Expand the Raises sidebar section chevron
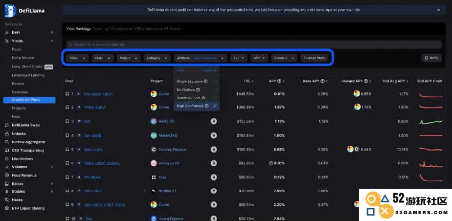Viewport: 452px width, 221px height. point(52,184)
